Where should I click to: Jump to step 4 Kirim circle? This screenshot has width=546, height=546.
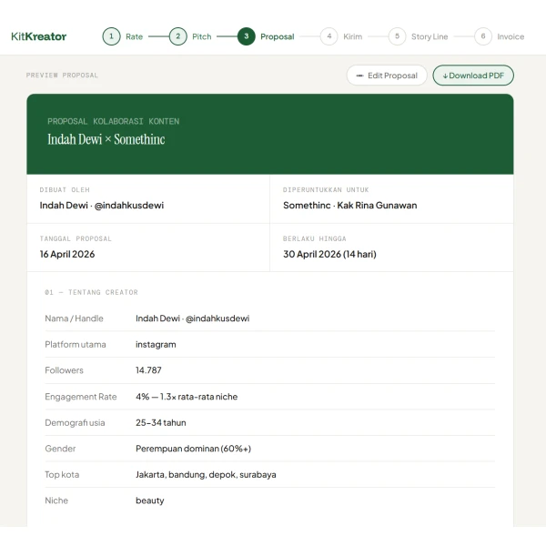[x=329, y=36]
